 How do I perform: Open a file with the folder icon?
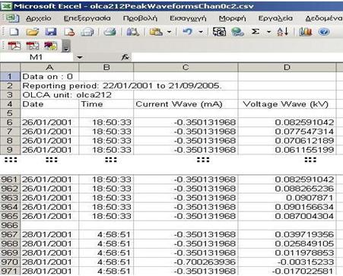click(33, 32)
